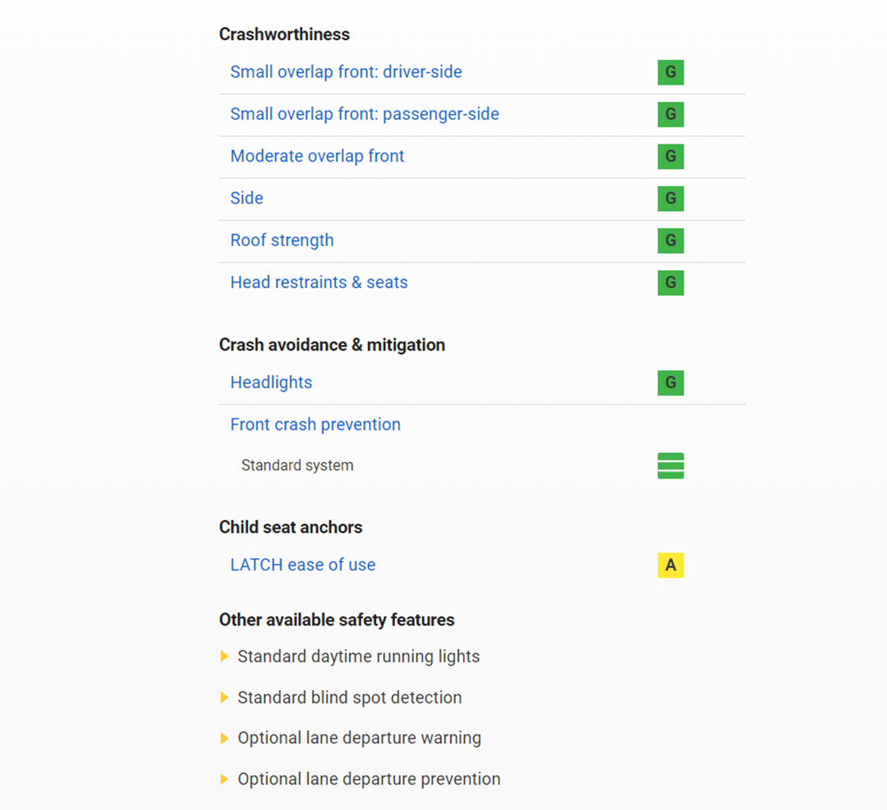This screenshot has height=810, width=887.
Task: Expand the Standard daytime running lights arrow
Action: [x=224, y=657]
